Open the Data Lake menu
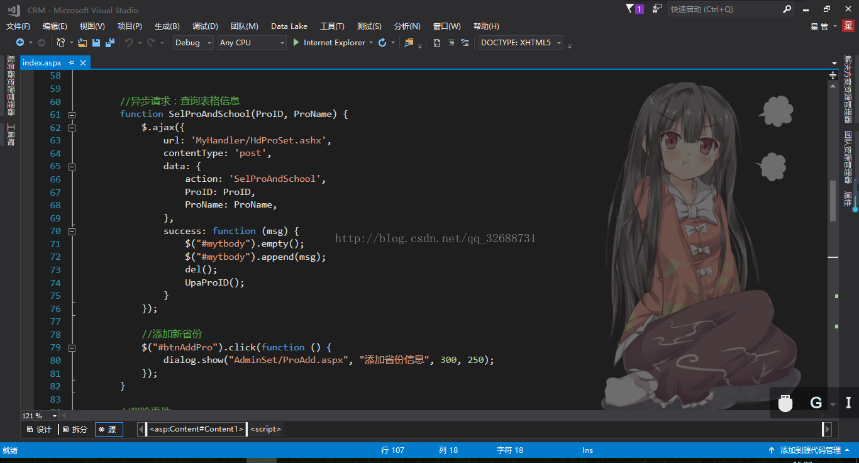Viewport: 859px width, 463px height. pos(289,26)
